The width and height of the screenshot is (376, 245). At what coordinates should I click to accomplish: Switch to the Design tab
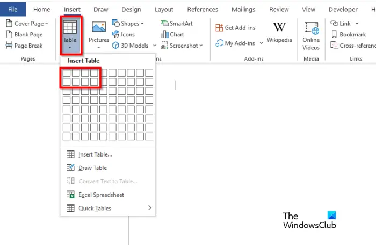click(131, 9)
